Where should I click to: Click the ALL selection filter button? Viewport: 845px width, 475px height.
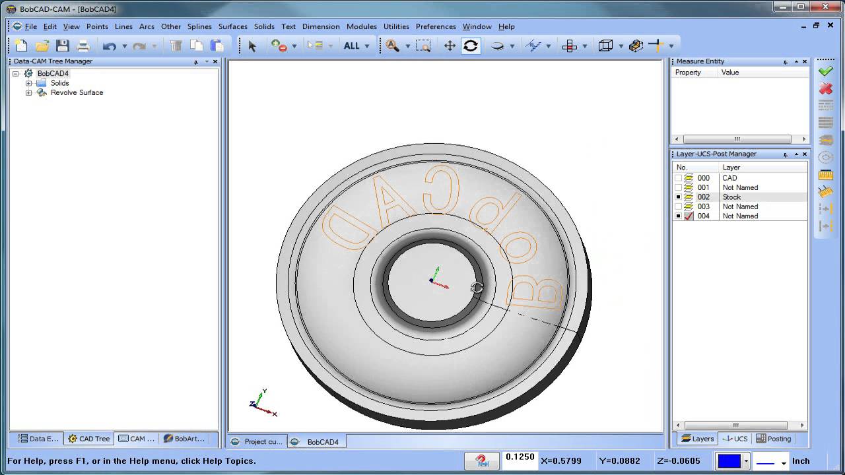[352, 46]
